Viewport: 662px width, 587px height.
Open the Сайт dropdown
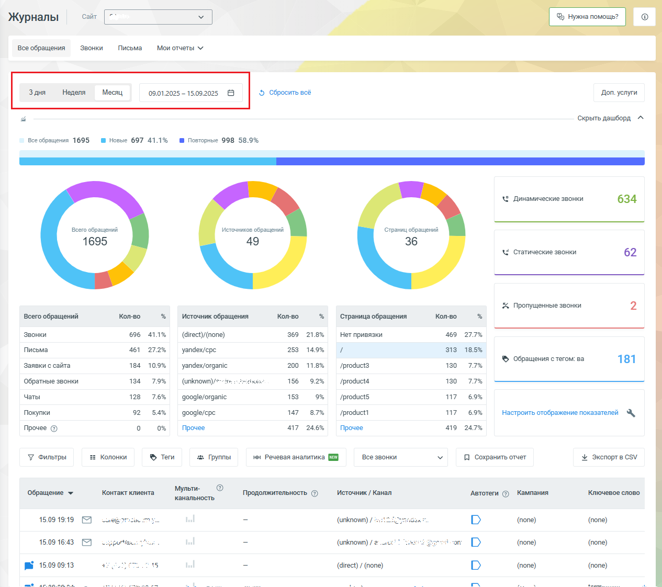[158, 17]
